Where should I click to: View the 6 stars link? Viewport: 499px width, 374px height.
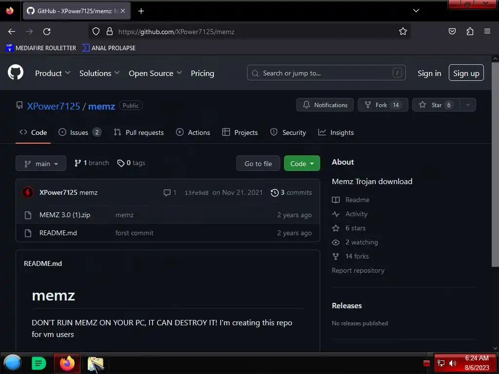point(349,228)
